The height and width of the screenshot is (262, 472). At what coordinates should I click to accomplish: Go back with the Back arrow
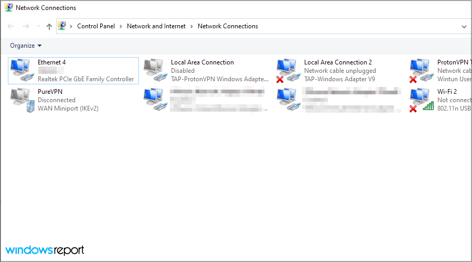(11, 26)
